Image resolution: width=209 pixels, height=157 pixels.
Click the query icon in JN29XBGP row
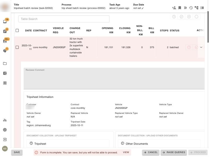189,47
